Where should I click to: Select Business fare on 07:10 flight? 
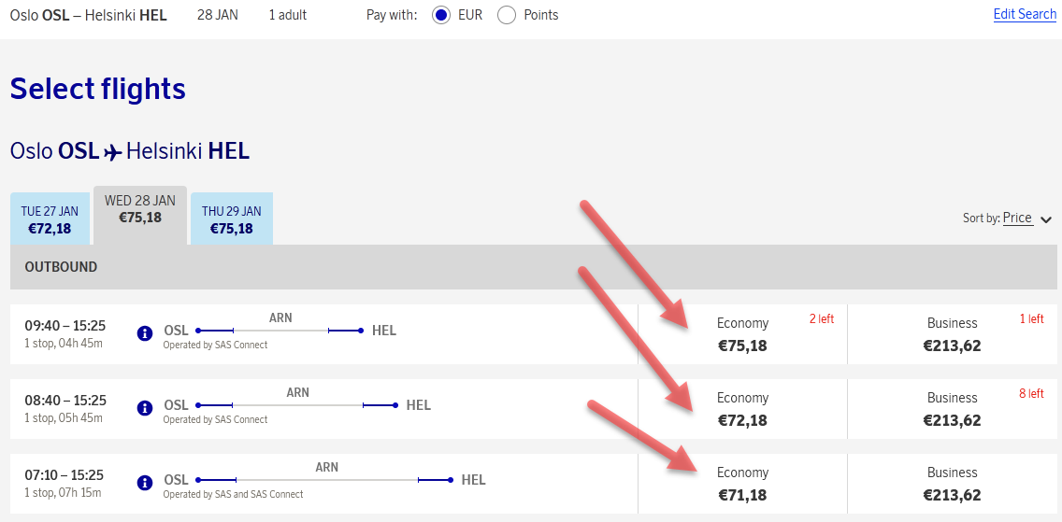pyautogui.click(x=952, y=484)
